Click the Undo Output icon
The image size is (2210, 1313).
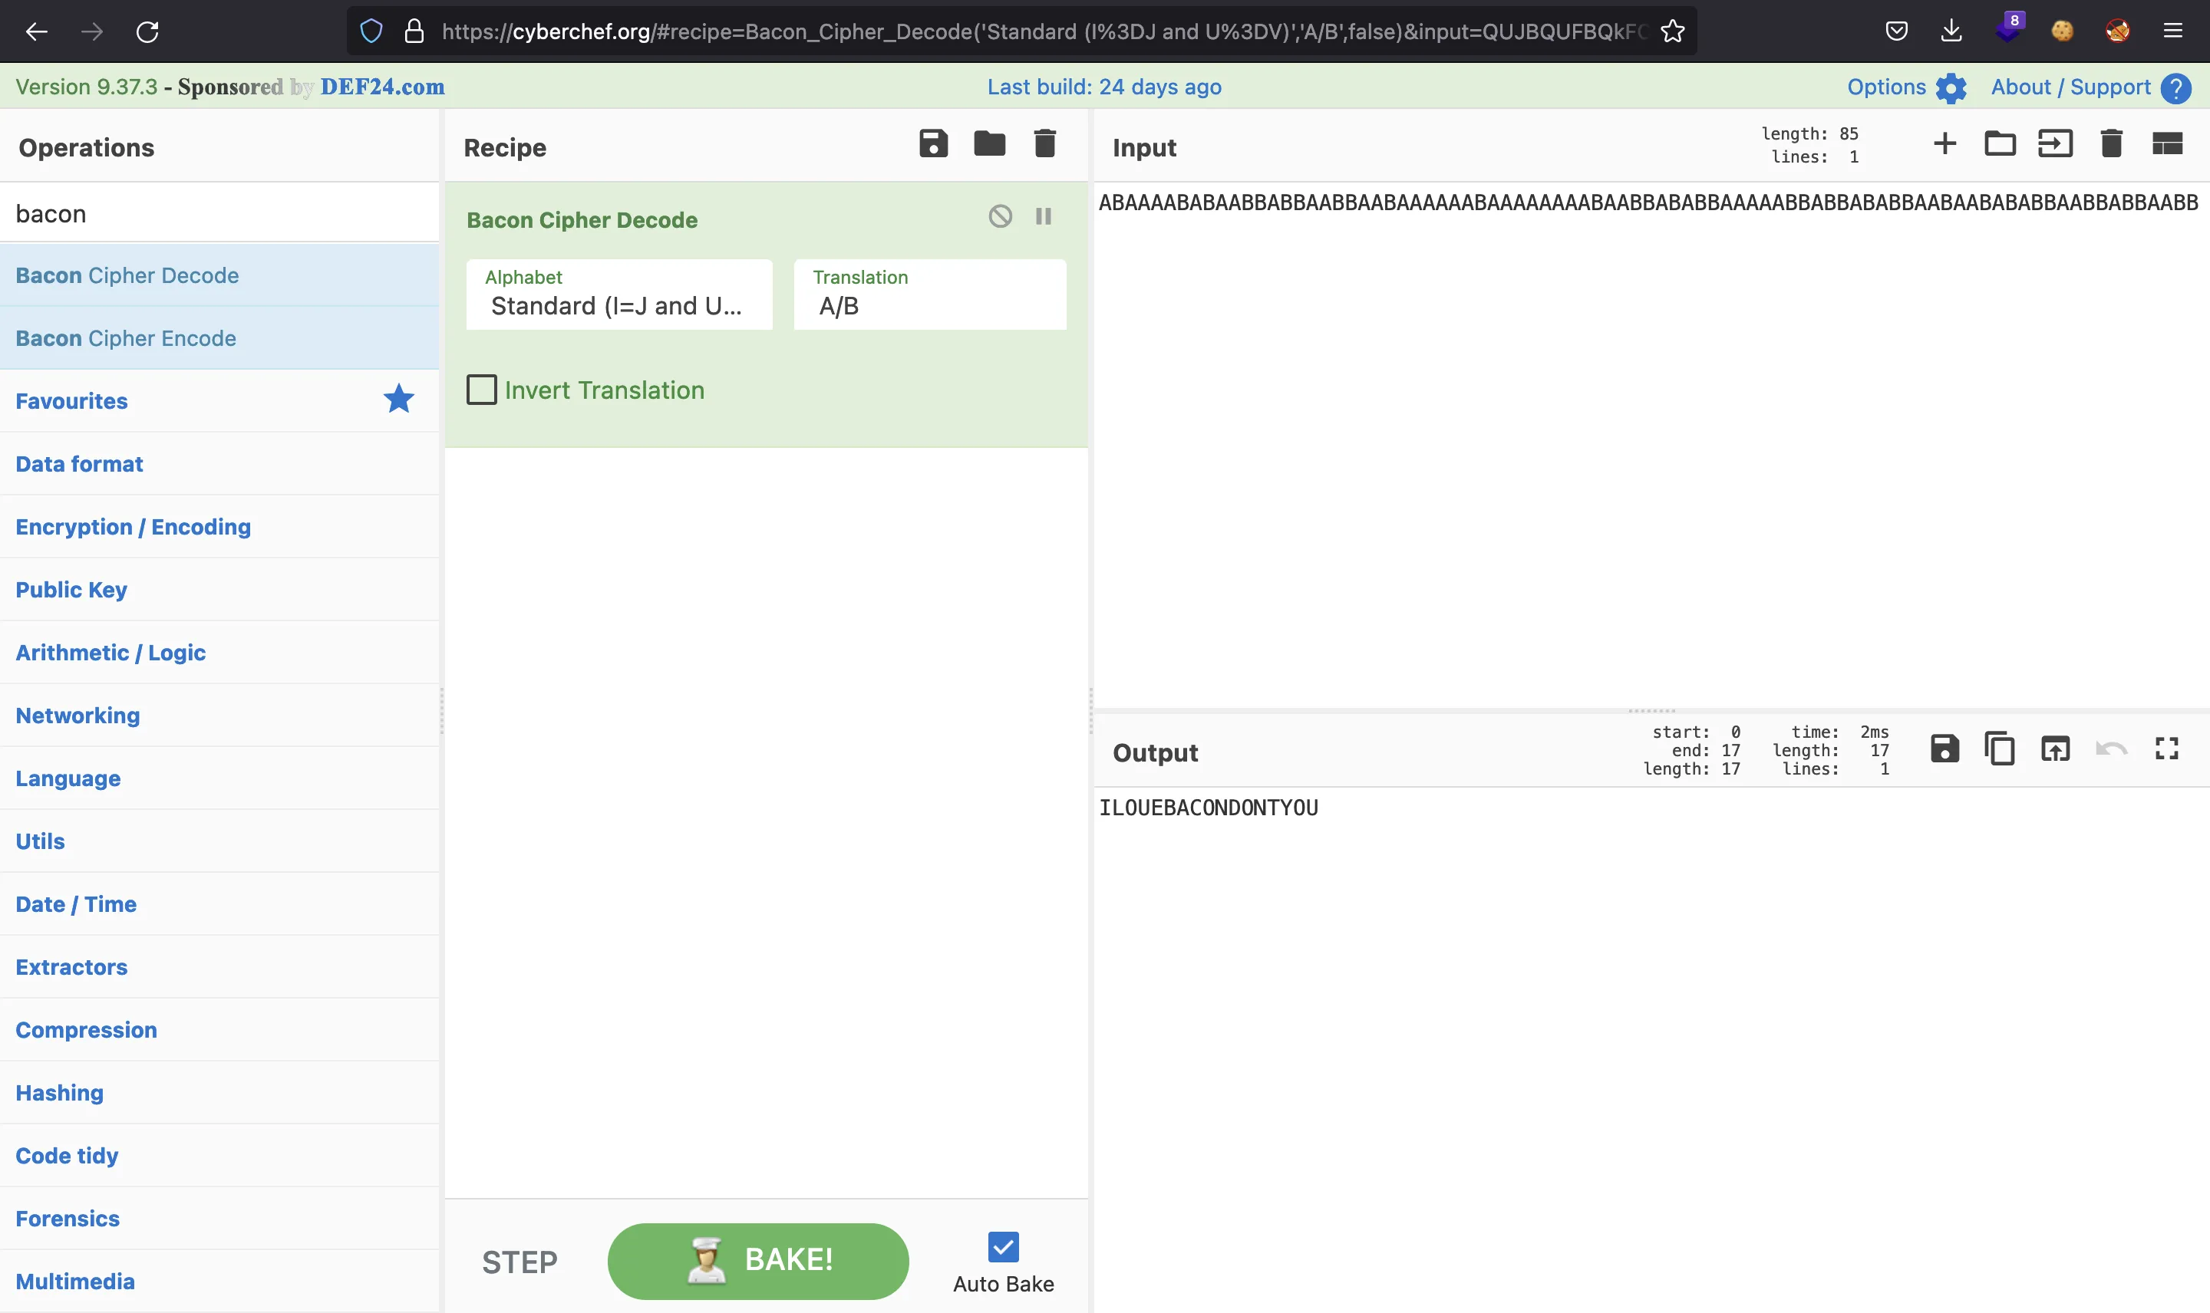tap(2112, 750)
